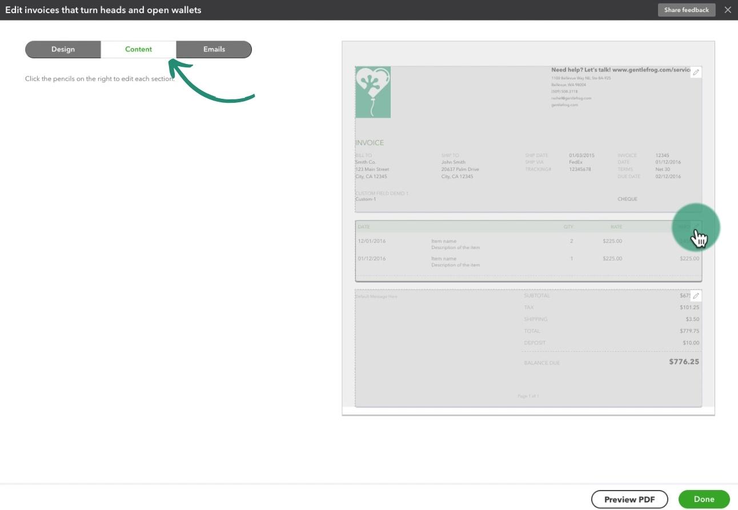Select the balance due '$776.25'
This screenshot has width=738, height=510.
pyautogui.click(x=684, y=362)
